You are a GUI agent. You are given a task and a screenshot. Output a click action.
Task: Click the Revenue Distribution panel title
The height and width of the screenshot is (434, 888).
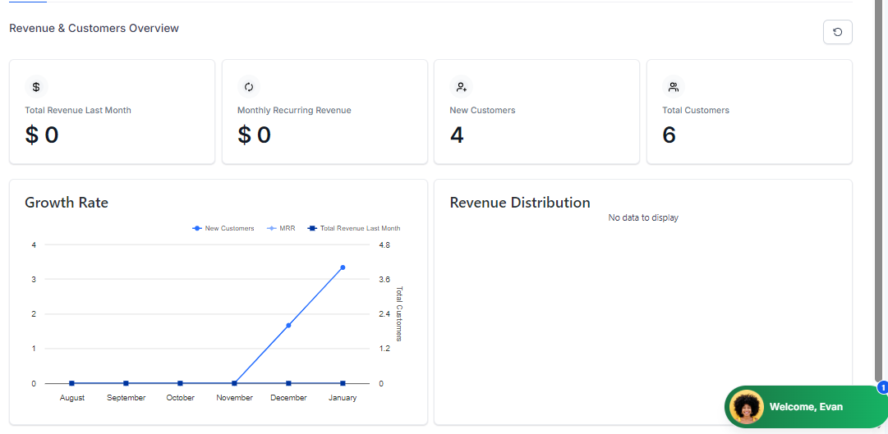click(519, 203)
